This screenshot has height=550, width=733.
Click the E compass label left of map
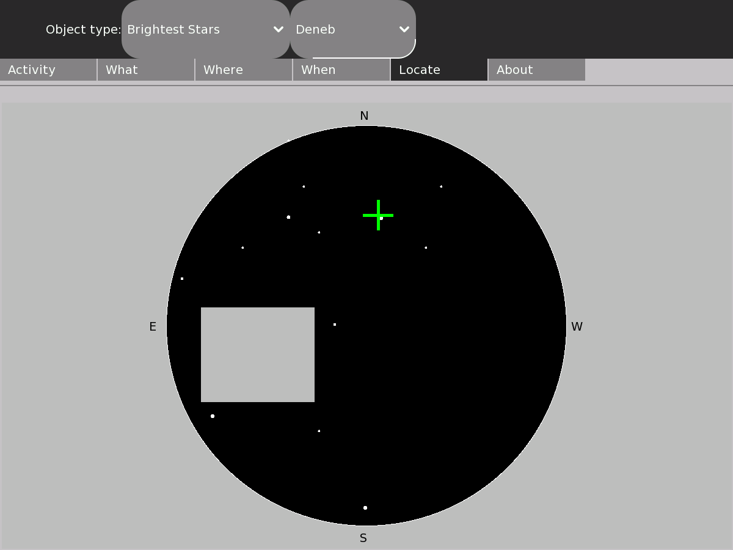click(x=153, y=327)
